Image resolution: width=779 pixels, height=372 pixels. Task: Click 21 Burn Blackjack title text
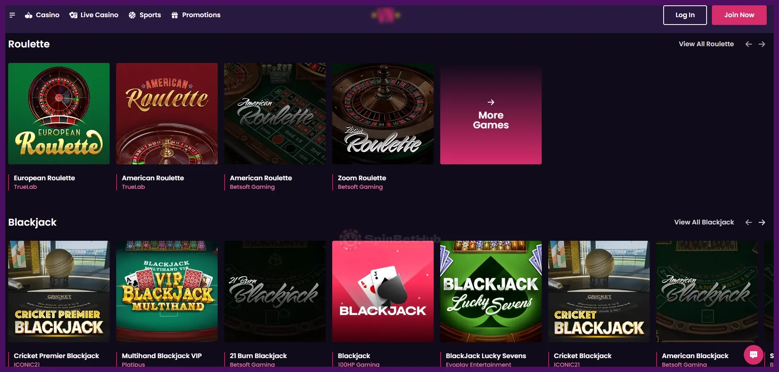[x=258, y=356]
